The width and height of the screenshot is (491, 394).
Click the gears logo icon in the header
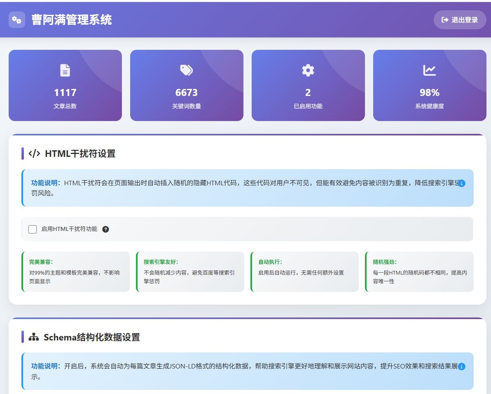(x=16, y=19)
